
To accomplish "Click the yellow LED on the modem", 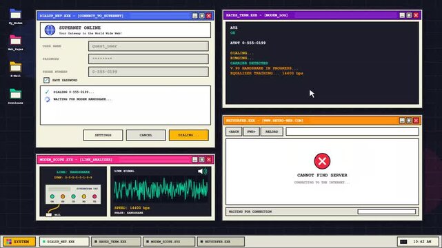I will tap(83, 196).
